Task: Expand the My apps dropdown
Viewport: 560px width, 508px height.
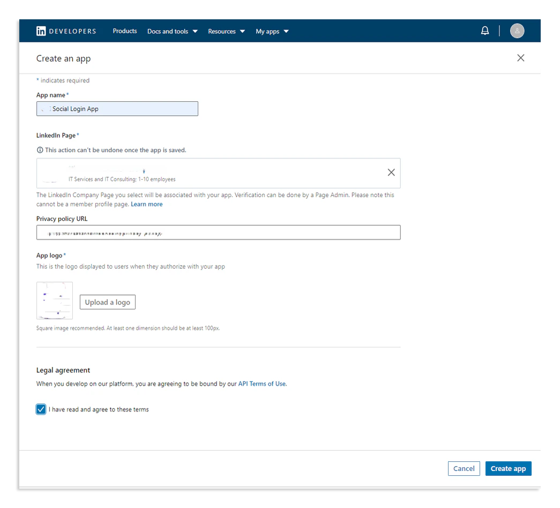Action: tap(272, 31)
